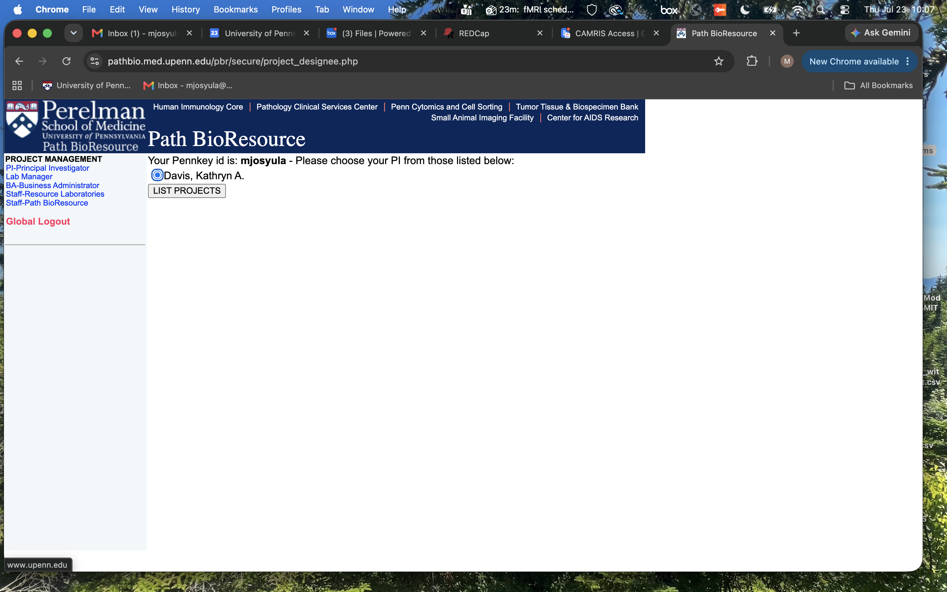Open Penn Cytomics and Cell Sorting link
The height and width of the screenshot is (592, 947).
tap(447, 107)
